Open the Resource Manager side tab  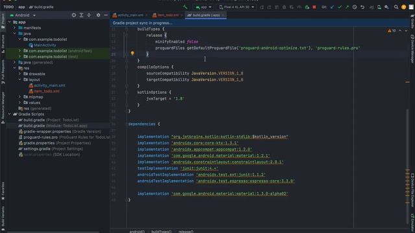(x=3, y=108)
